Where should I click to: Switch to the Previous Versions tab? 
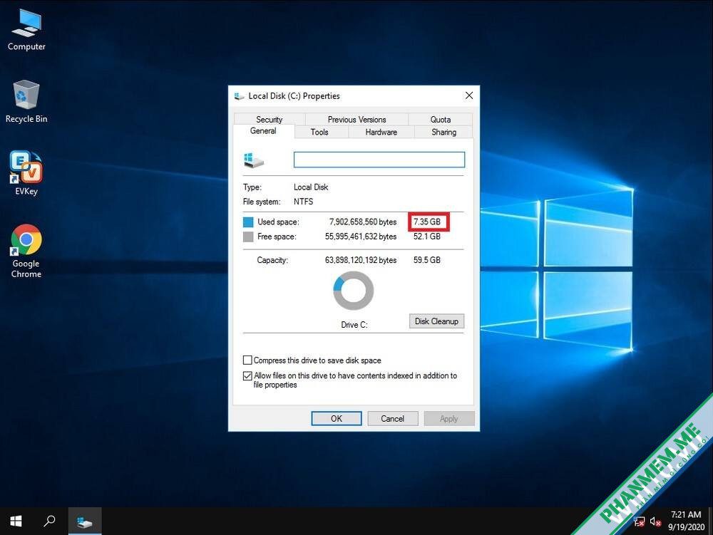coord(356,120)
